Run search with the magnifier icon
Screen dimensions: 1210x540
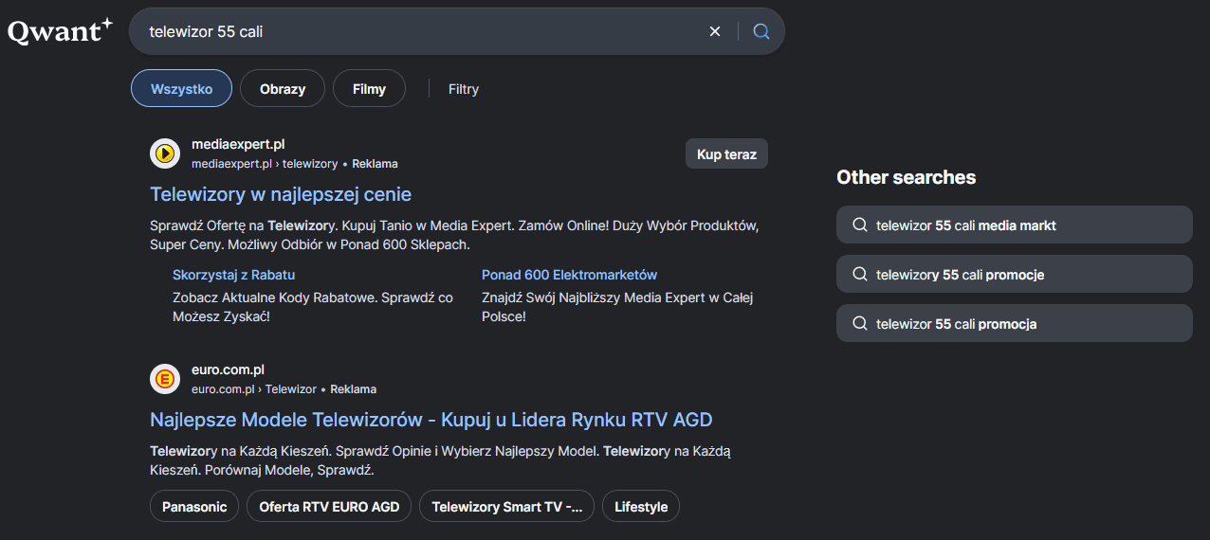pyautogui.click(x=761, y=31)
